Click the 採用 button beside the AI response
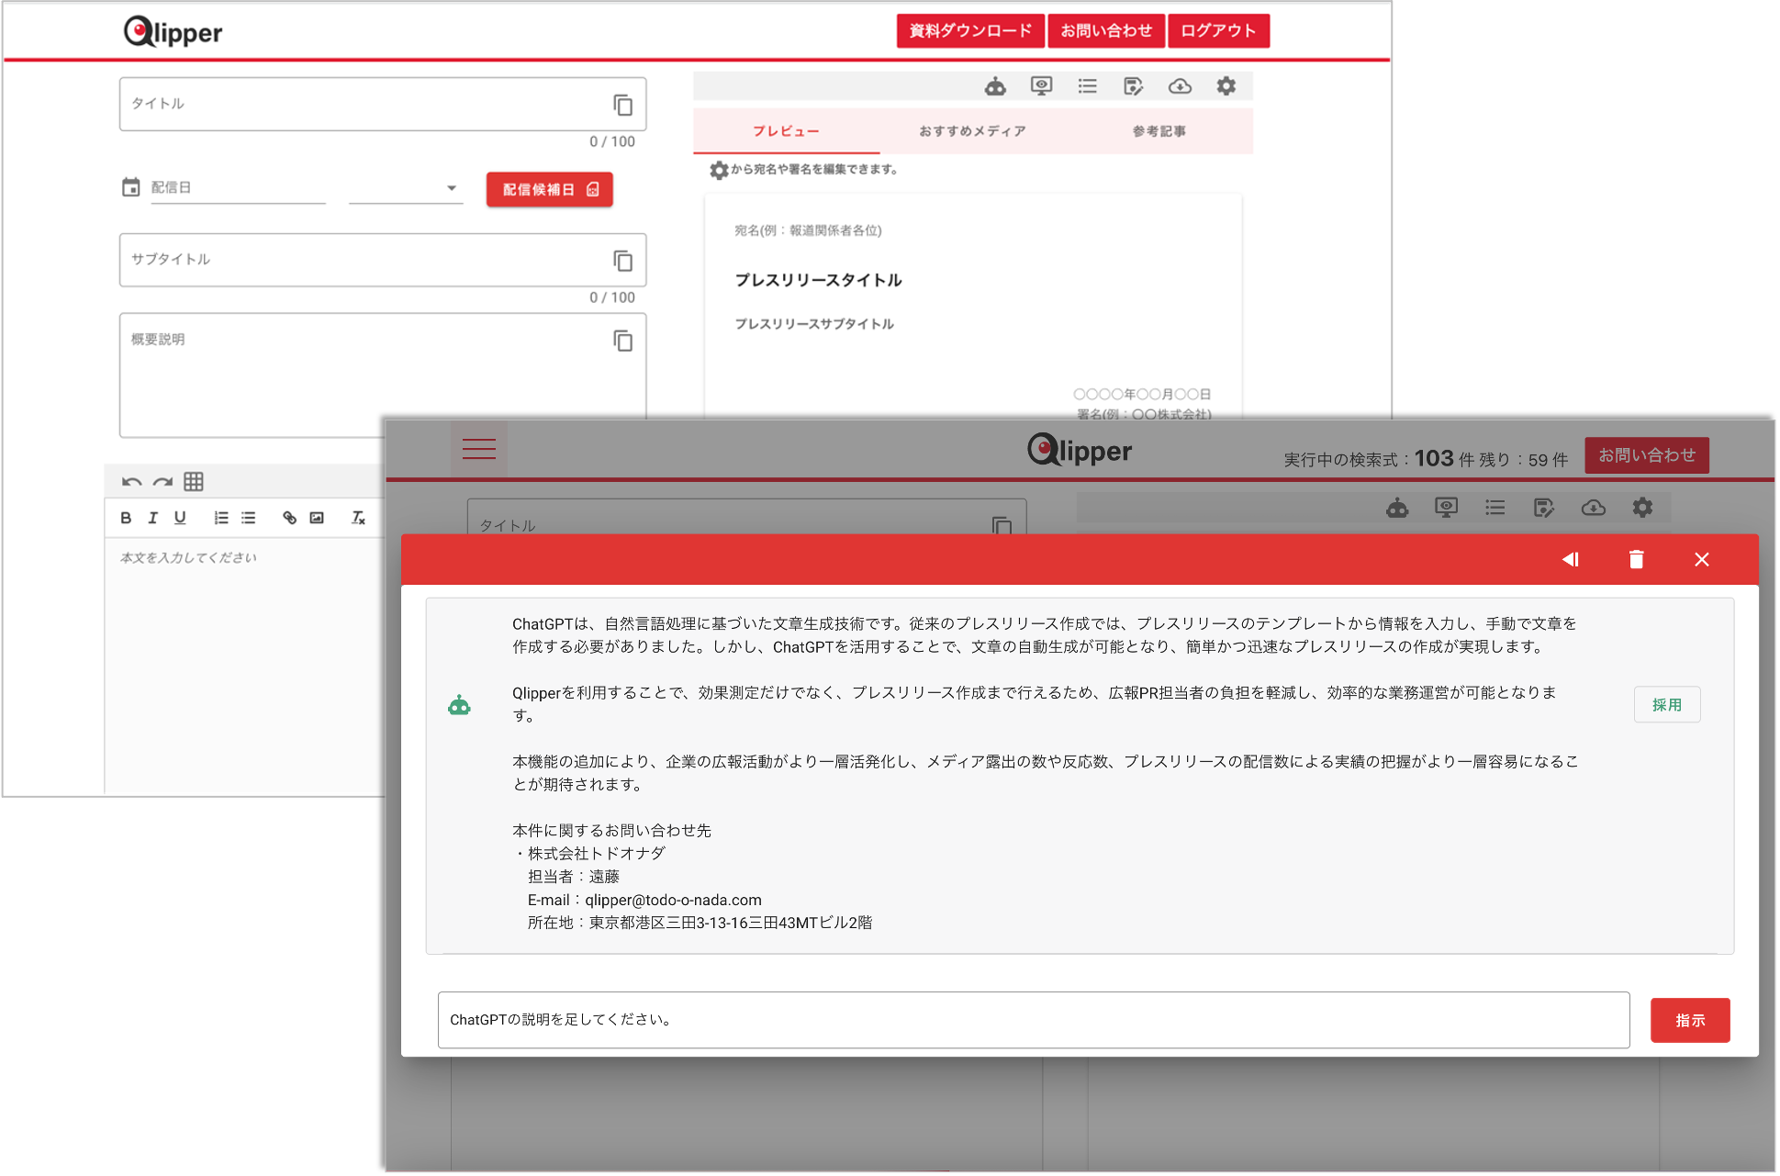 click(1666, 704)
